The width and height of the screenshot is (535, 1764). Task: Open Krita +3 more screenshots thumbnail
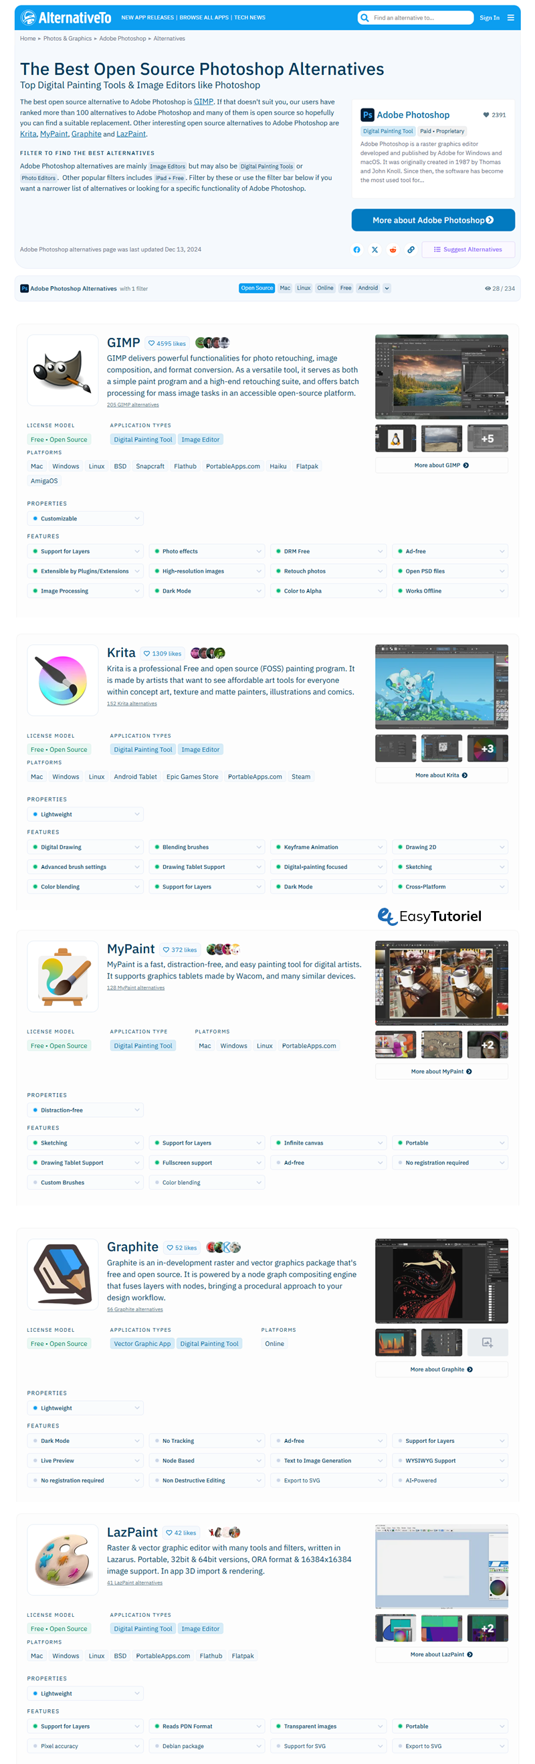pos(487,749)
